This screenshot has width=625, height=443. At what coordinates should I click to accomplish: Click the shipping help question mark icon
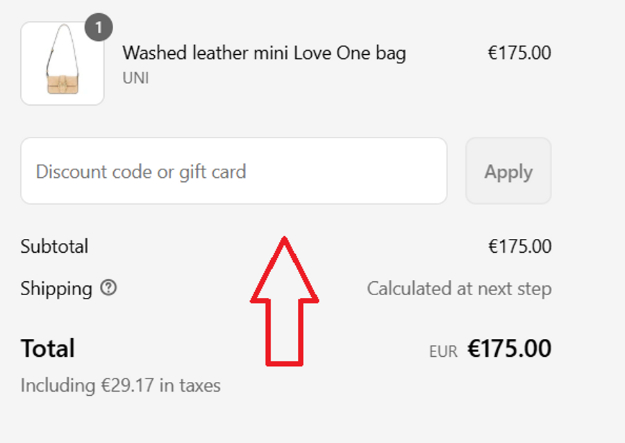[x=108, y=287]
